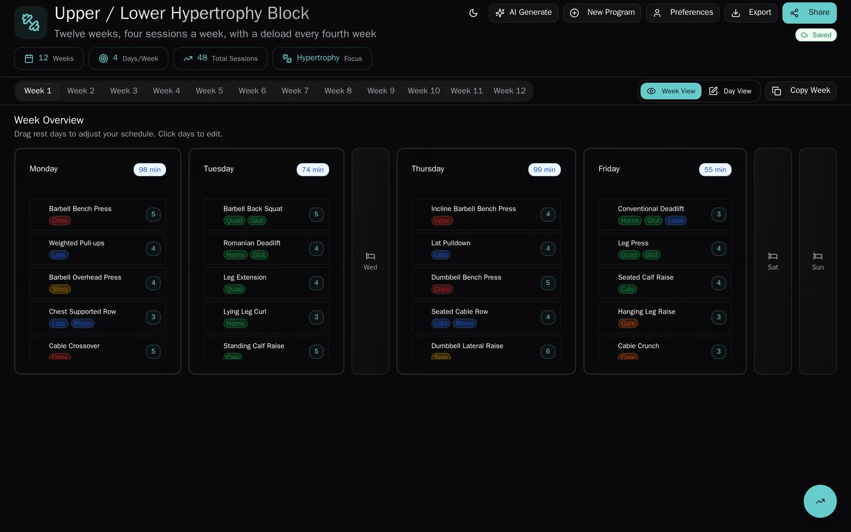The height and width of the screenshot is (532, 851).
Task: Open the floating trend chart button
Action: (820, 501)
